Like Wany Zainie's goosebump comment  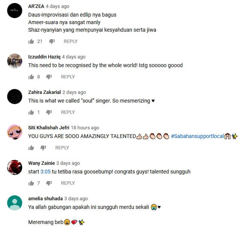pos(31,183)
